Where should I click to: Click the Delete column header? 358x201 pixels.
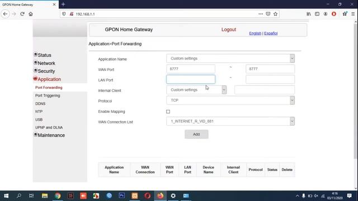287,170
